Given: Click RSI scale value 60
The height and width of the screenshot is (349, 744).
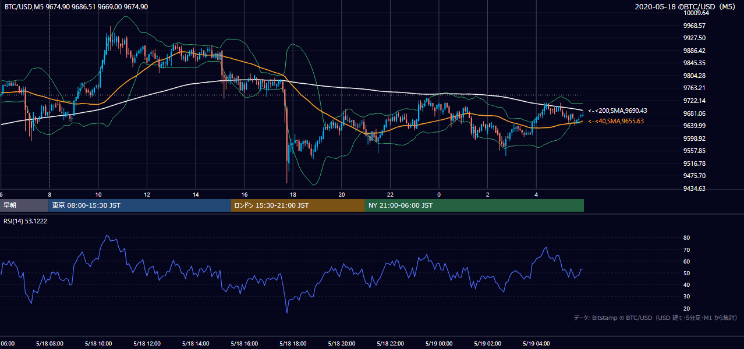Looking at the screenshot, I should 686,261.
